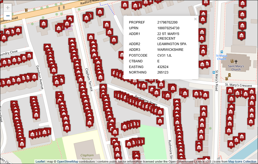Image resolution: width=258 pixels, height=164 pixels.
Task: Click the St Mary's Road street label
Action: click(x=217, y=81)
